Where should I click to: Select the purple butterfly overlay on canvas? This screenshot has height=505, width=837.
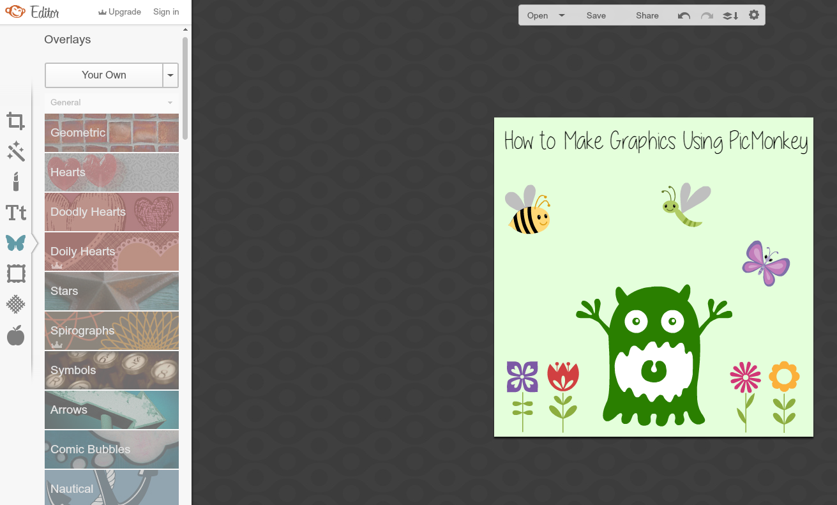pos(766,263)
